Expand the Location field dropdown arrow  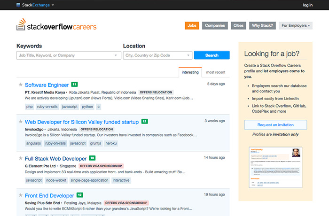188,55
